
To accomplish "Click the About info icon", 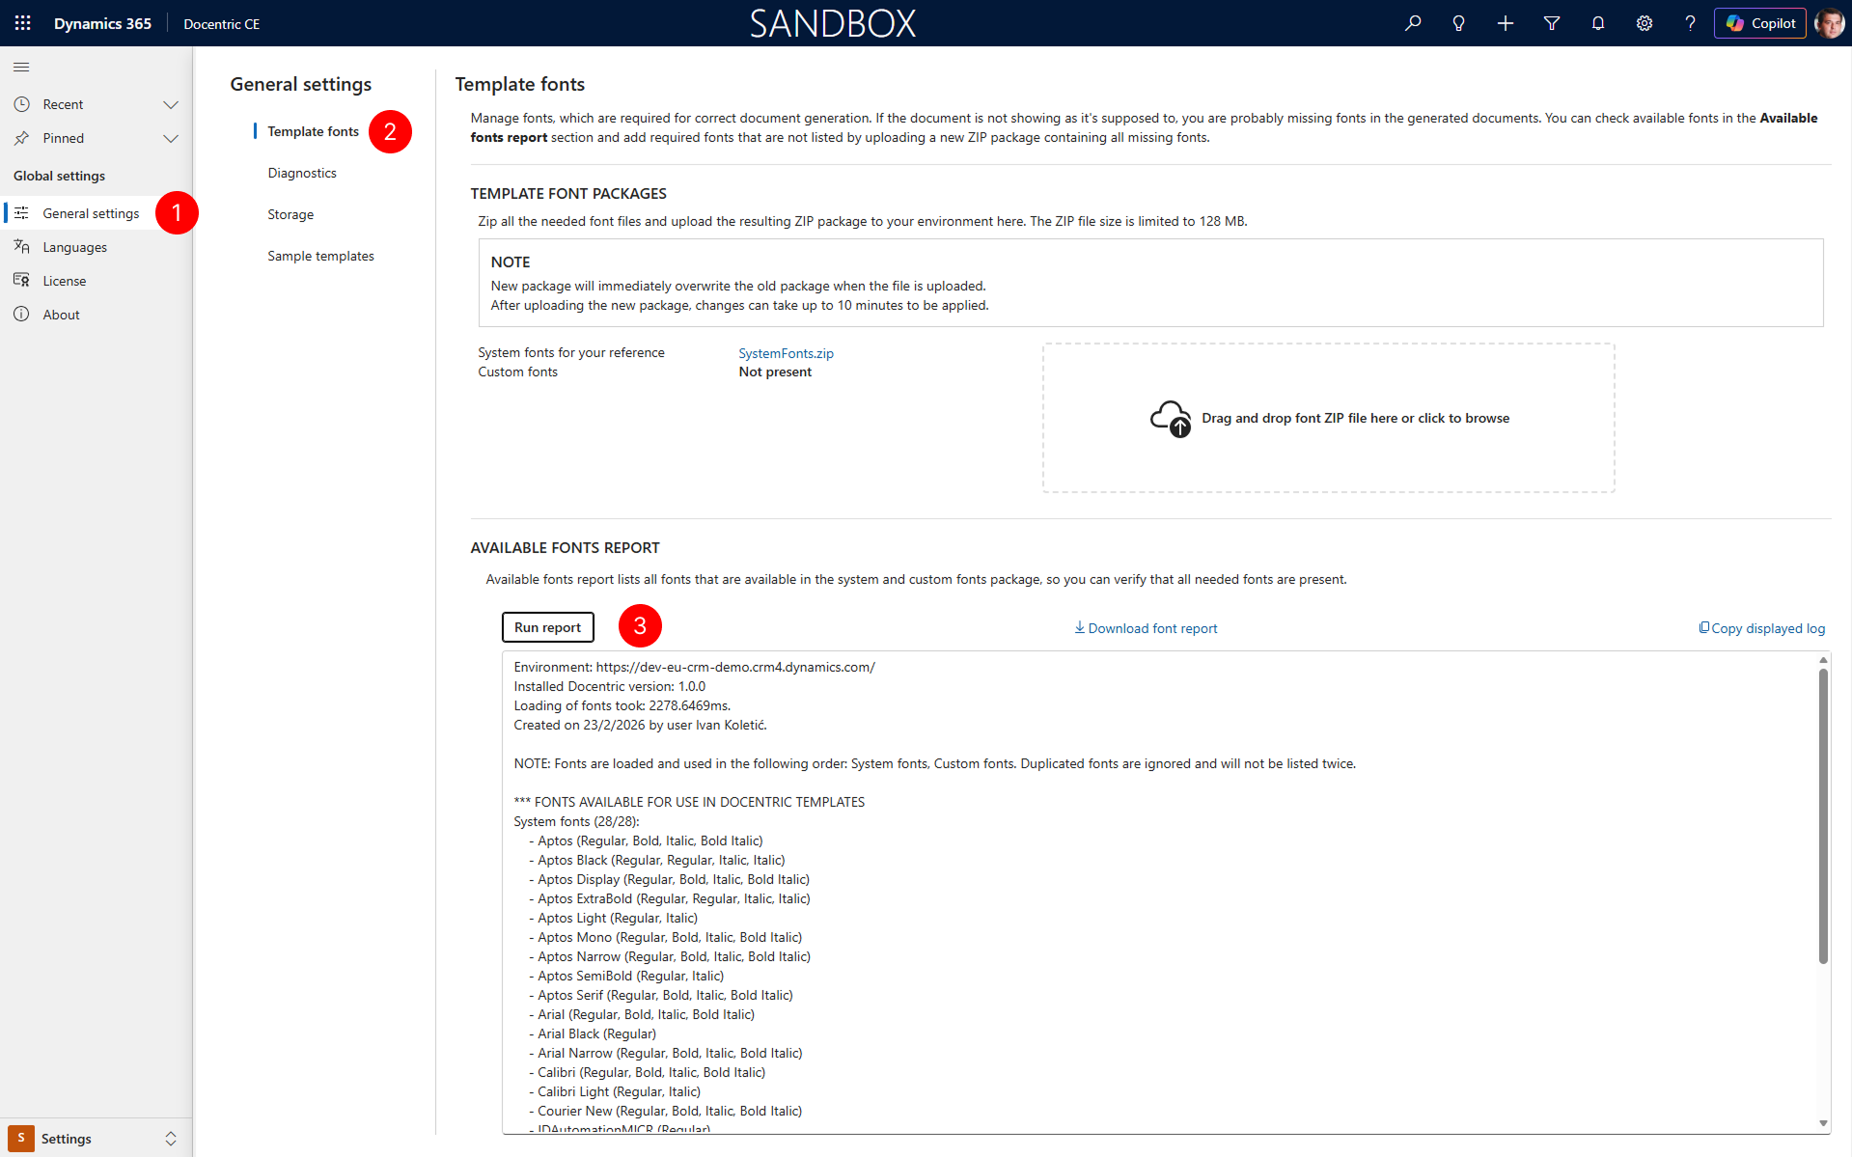I will pyautogui.click(x=21, y=315).
